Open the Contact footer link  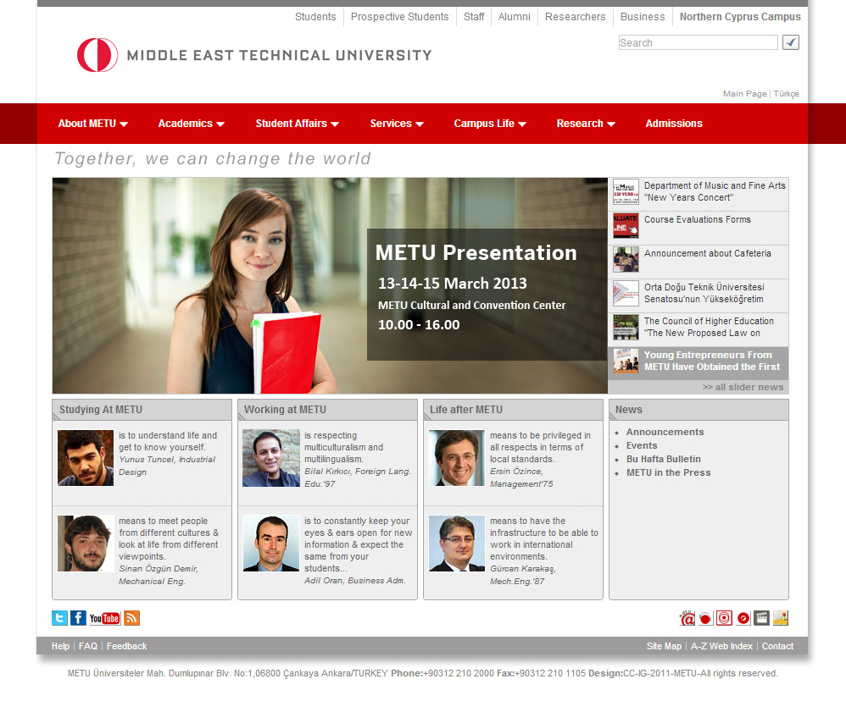(777, 646)
